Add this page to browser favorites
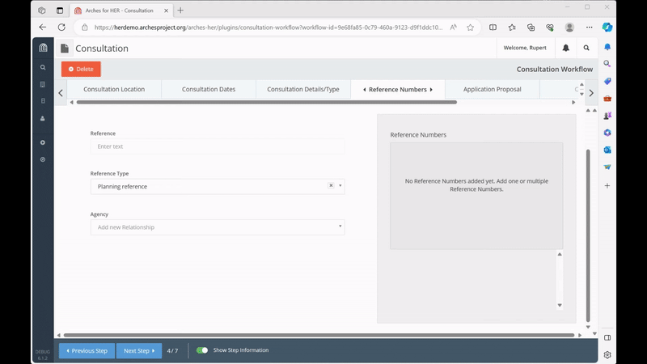This screenshot has height=364, width=647. pos(470,27)
